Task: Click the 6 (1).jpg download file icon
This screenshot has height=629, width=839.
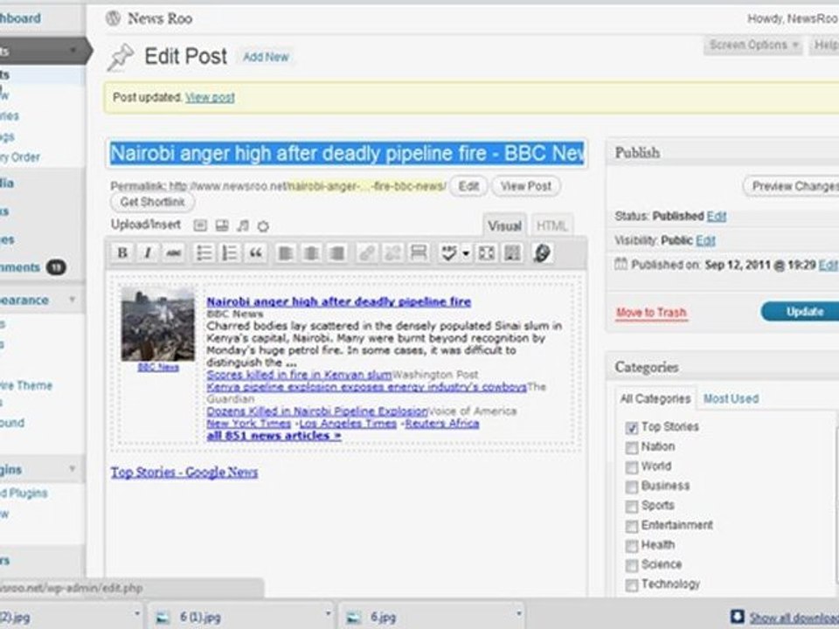Action: click(163, 618)
